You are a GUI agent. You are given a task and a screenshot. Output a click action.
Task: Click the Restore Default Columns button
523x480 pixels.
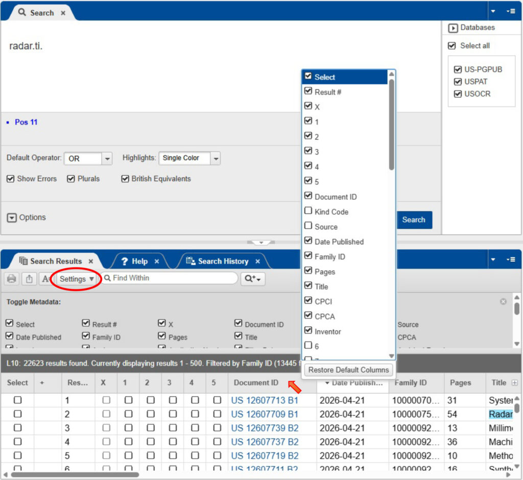[x=349, y=370]
